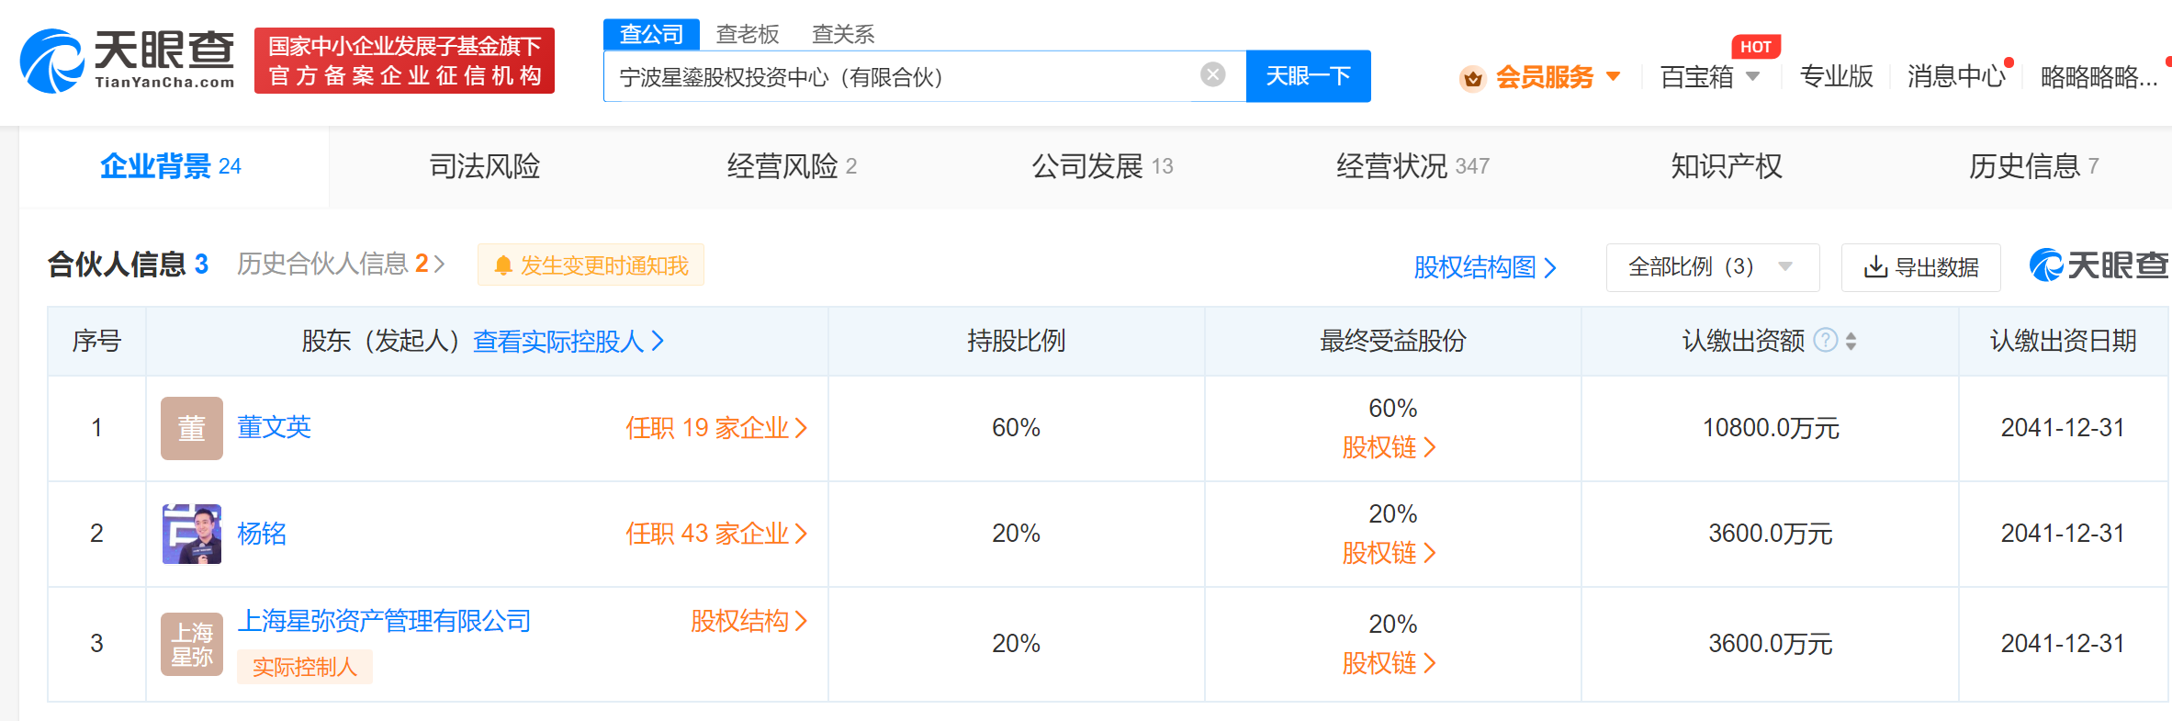Click the help icon beside 认缴出资额
The height and width of the screenshot is (721, 2172).
coord(1826,341)
